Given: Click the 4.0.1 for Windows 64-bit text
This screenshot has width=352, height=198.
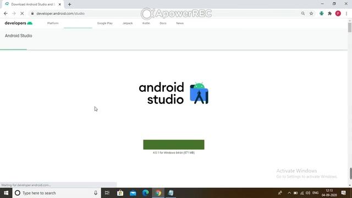Looking at the screenshot, I should [174, 153].
